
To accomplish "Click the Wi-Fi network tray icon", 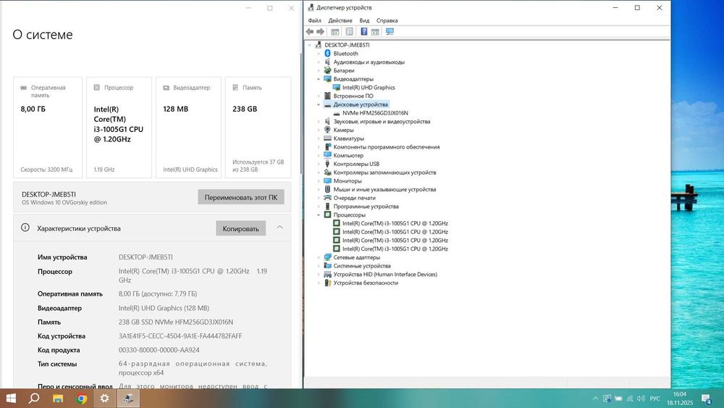I will (x=630, y=399).
